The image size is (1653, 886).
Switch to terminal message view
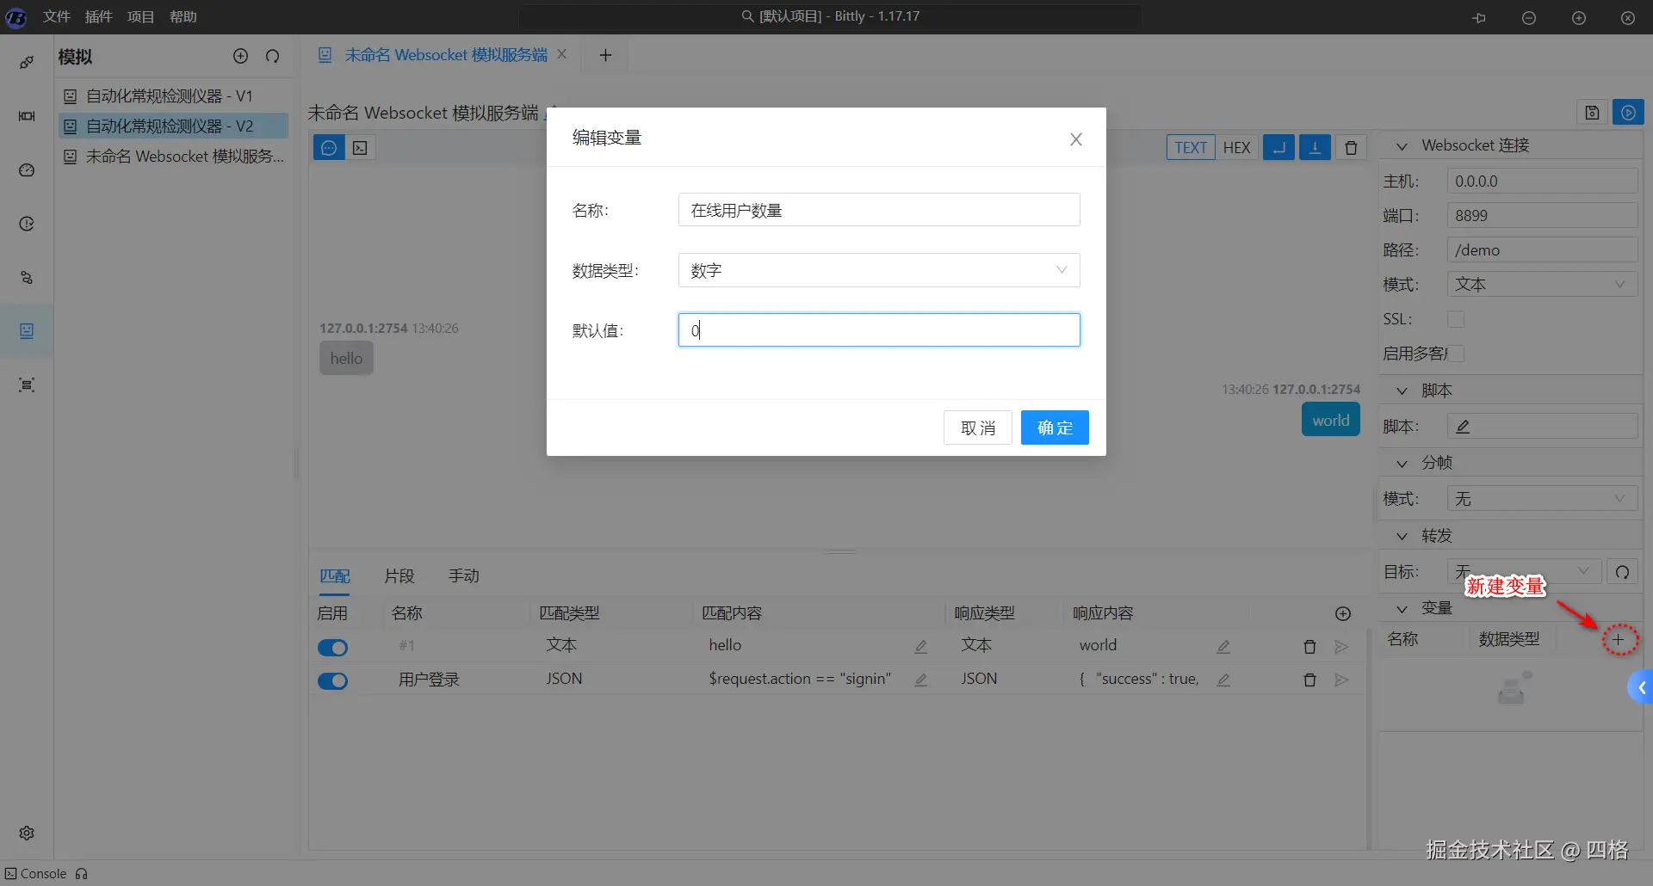[361, 148]
